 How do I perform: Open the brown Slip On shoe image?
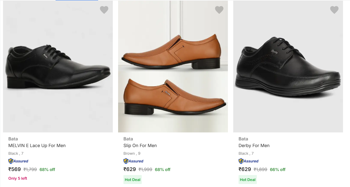(x=173, y=67)
